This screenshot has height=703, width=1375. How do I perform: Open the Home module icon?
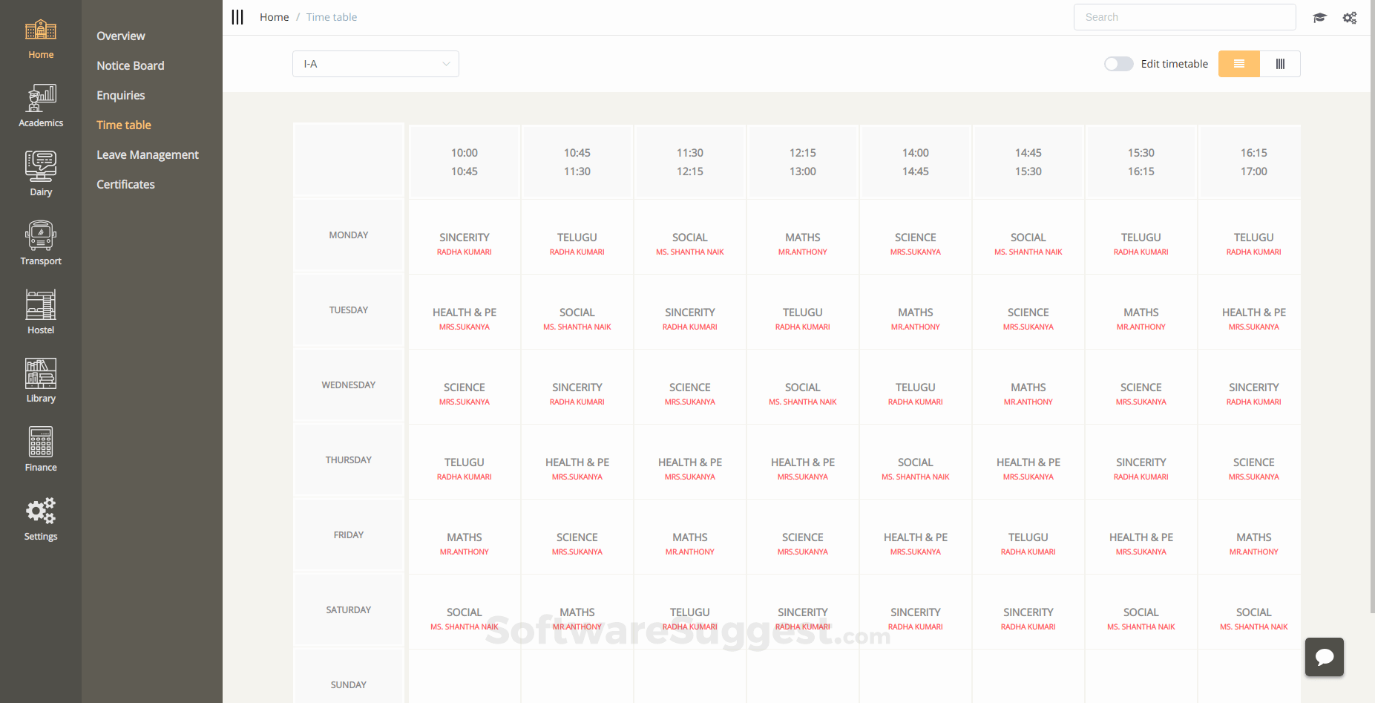pos(41,30)
